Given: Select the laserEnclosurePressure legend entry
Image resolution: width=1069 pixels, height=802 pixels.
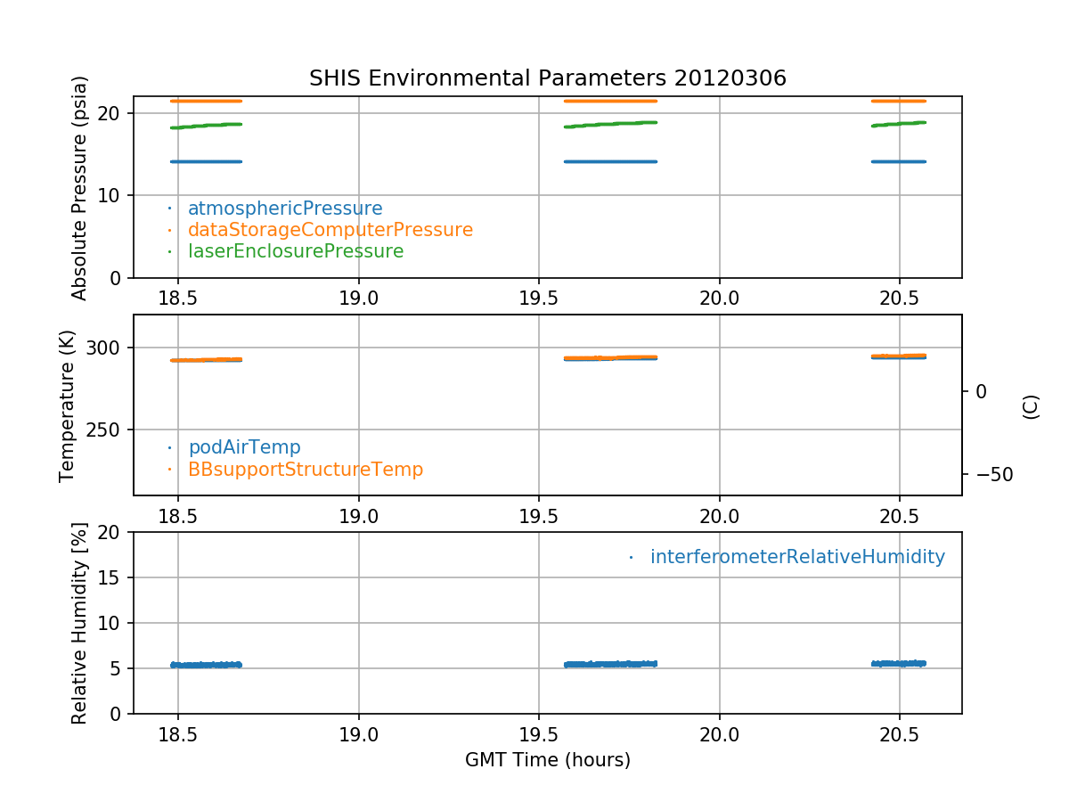Looking at the screenshot, I should point(295,251).
